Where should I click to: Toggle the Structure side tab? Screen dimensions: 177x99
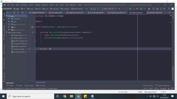(4, 49)
